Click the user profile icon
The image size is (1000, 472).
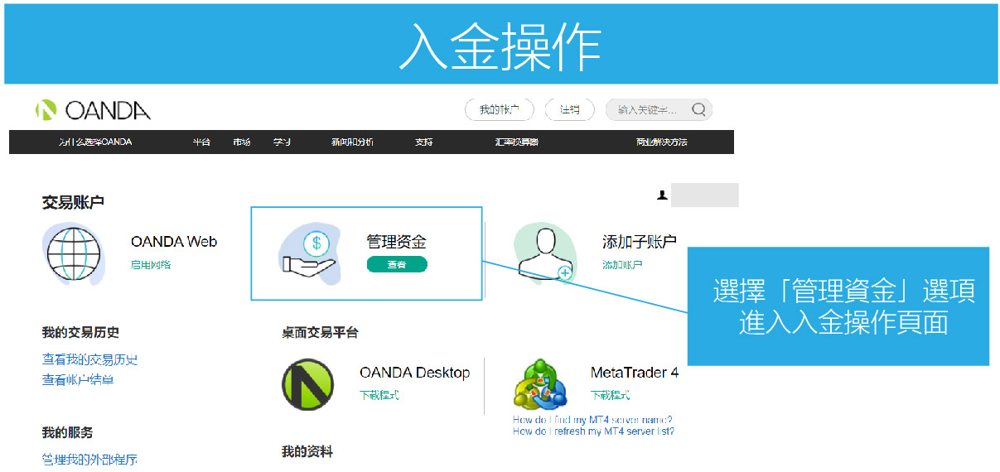point(662,195)
